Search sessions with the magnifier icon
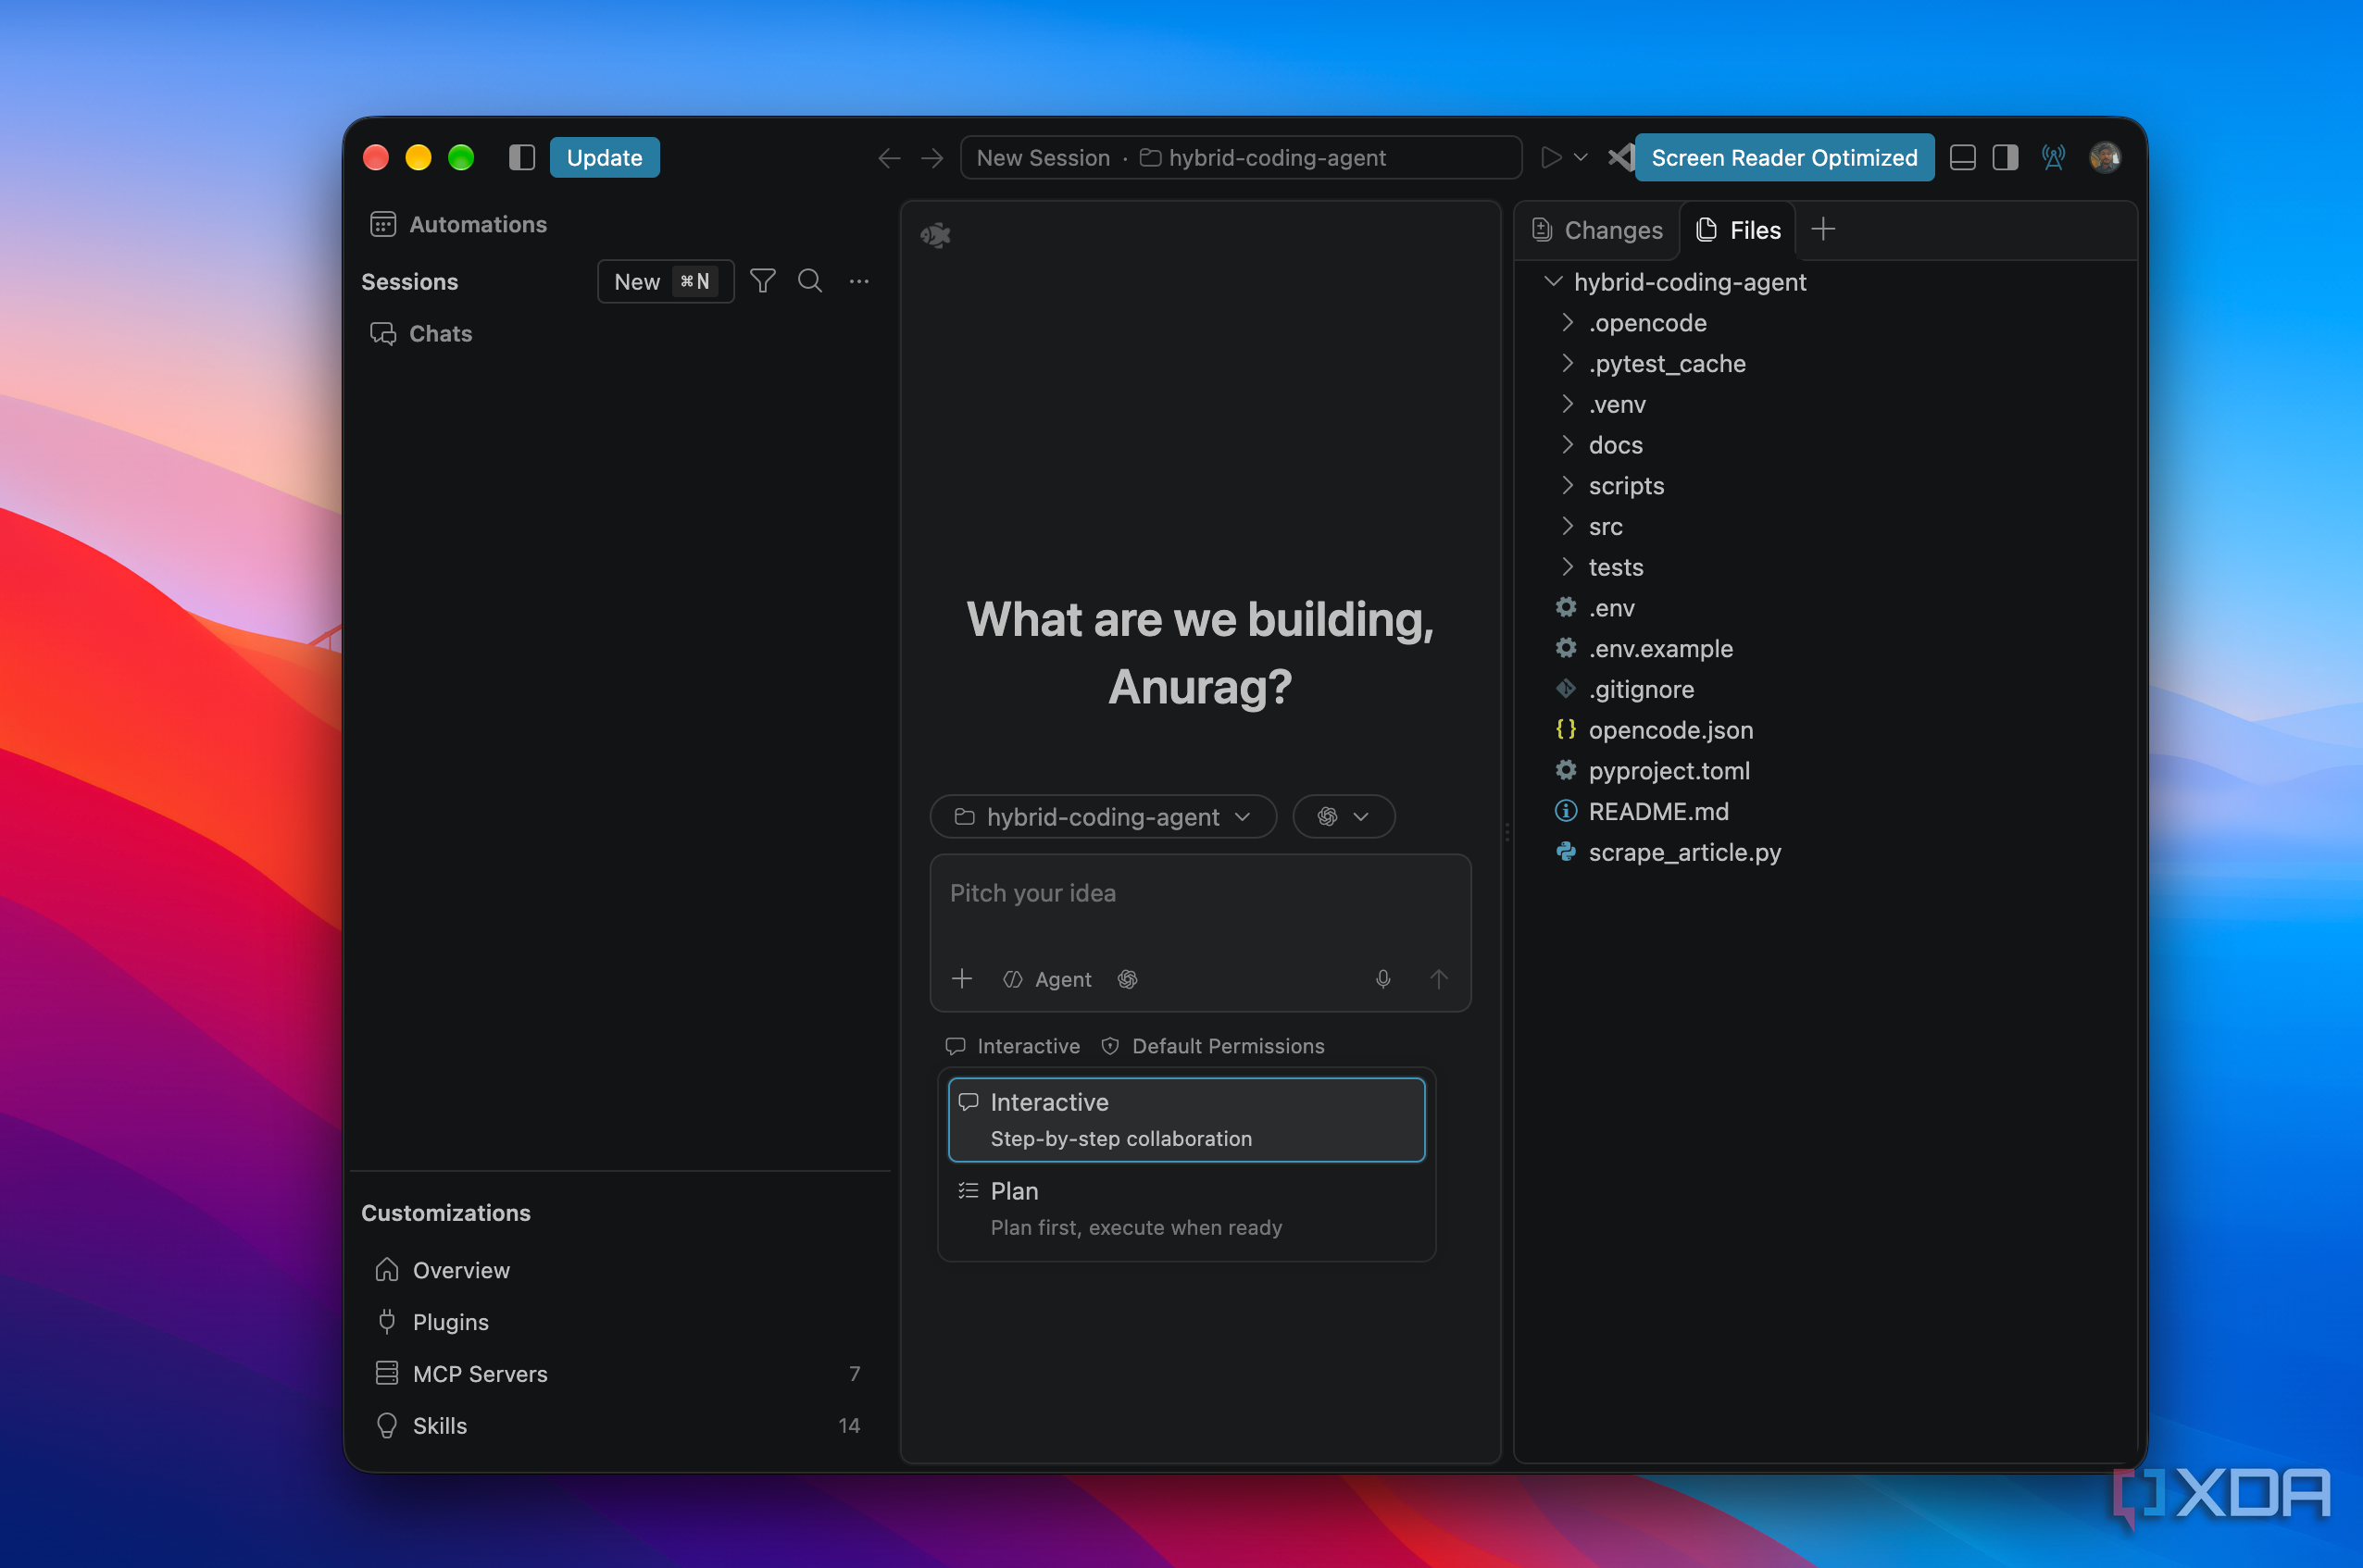 (x=810, y=282)
